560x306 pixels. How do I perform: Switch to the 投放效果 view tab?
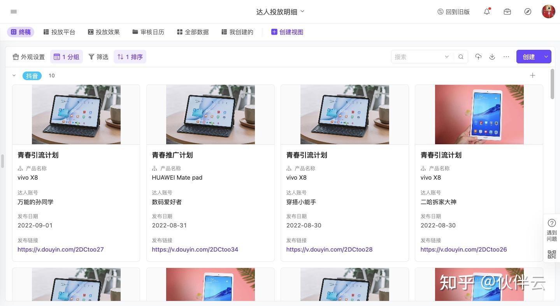tap(104, 32)
